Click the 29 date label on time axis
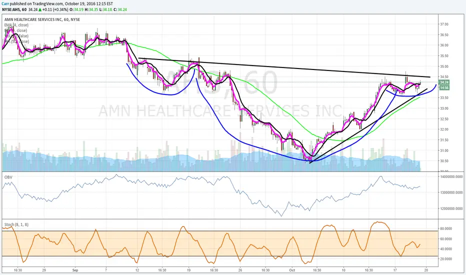 coord(44,270)
